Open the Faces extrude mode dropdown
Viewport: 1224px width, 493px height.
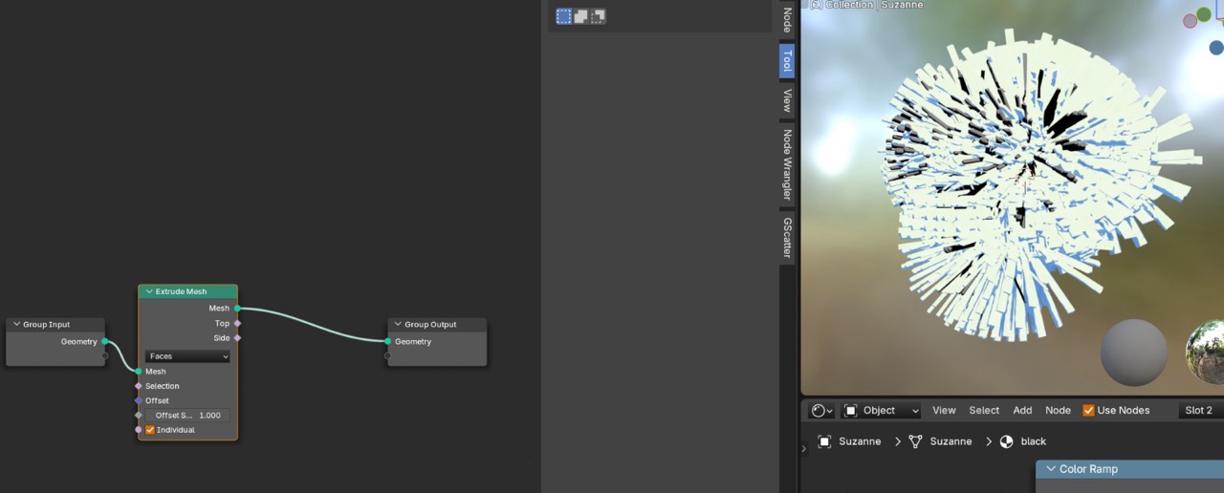click(x=187, y=356)
